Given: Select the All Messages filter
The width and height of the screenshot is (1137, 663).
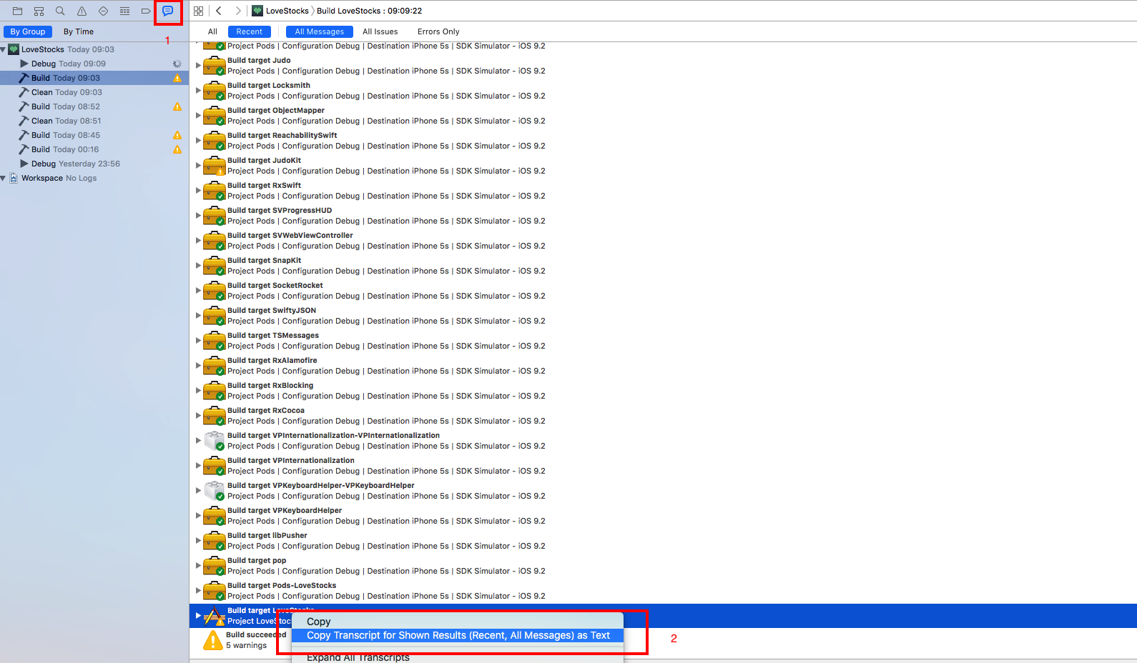Looking at the screenshot, I should point(320,31).
